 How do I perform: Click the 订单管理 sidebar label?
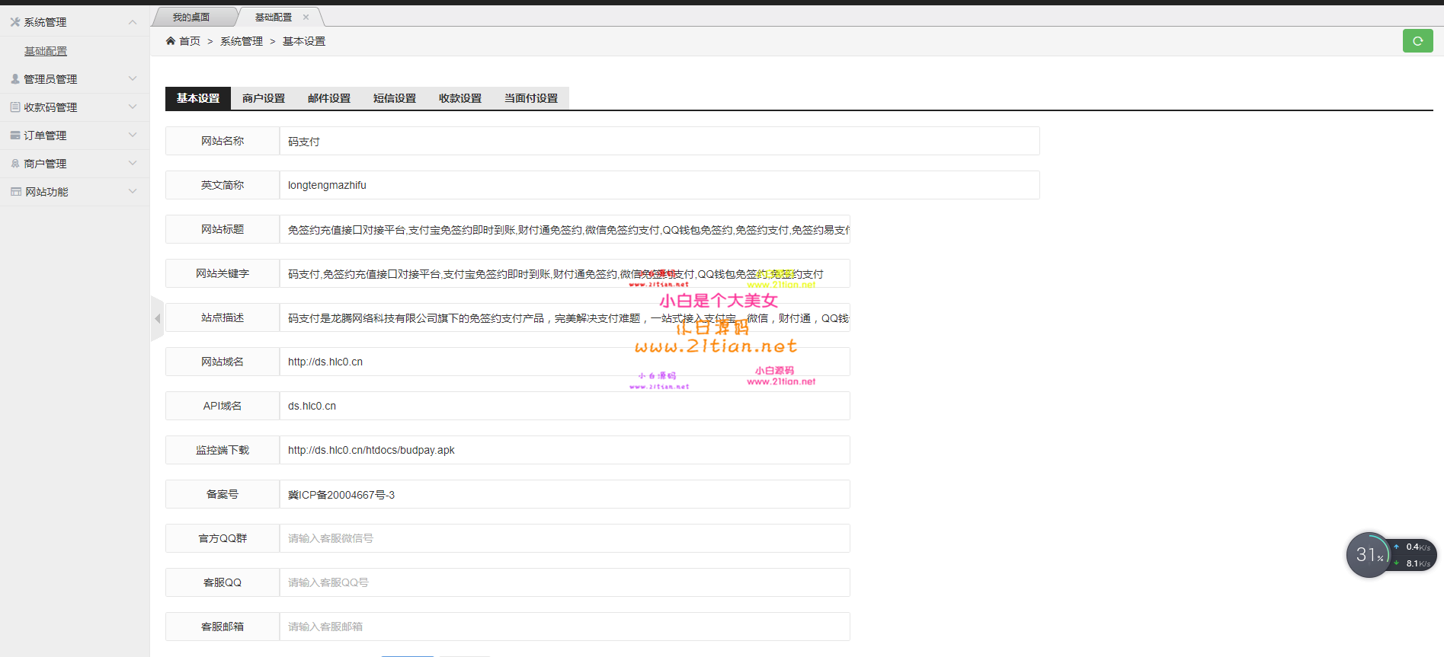[x=45, y=136]
